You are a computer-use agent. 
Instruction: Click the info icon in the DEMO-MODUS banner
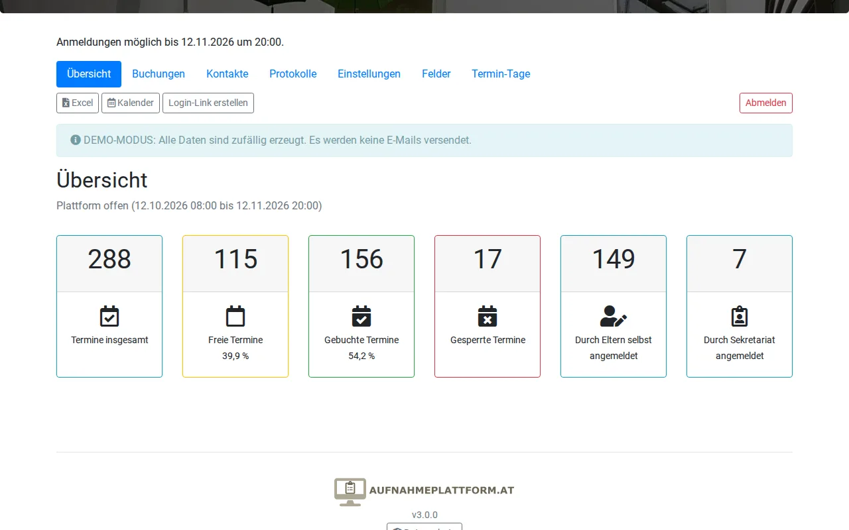(x=76, y=140)
